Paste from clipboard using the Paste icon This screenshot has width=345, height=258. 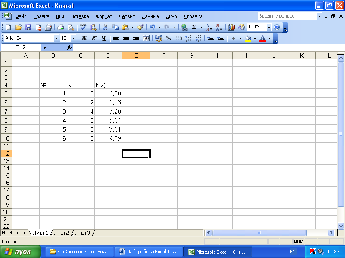[x=125, y=27]
